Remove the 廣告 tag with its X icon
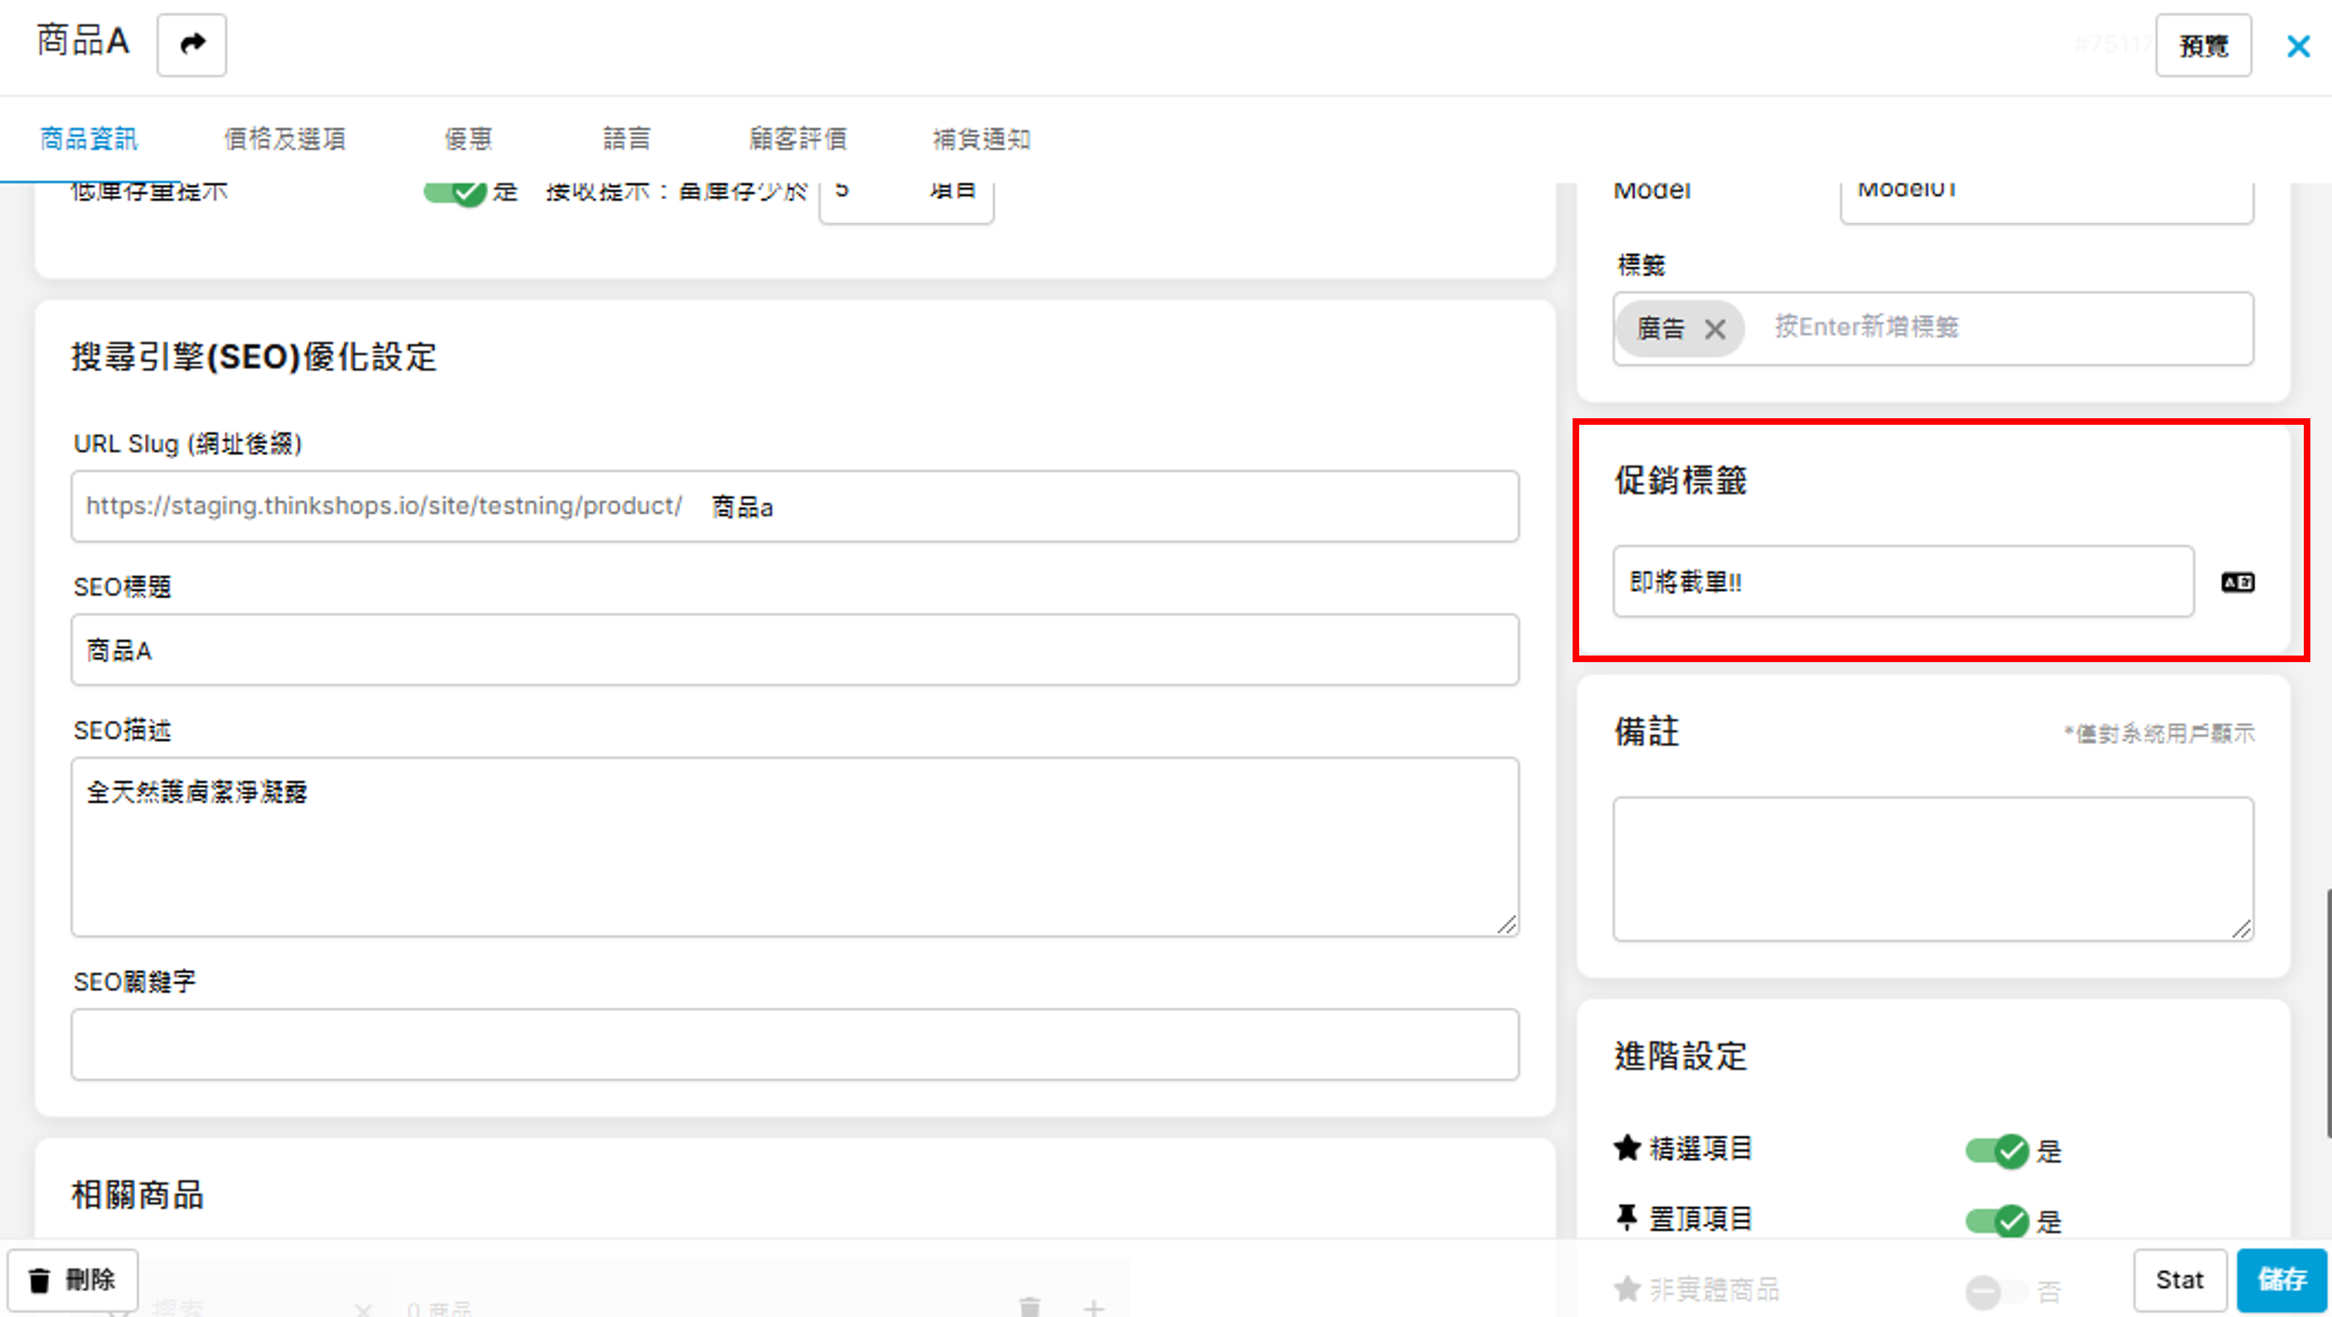2332x1317 pixels. click(x=1714, y=328)
